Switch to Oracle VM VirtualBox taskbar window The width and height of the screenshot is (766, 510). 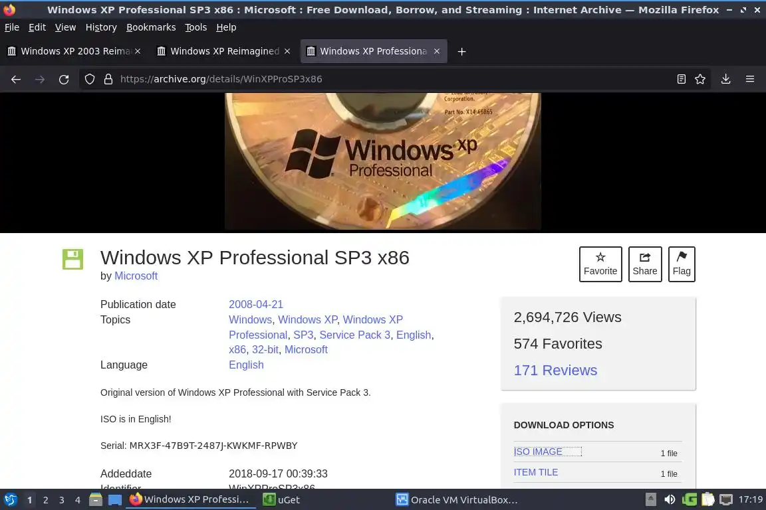click(x=457, y=500)
